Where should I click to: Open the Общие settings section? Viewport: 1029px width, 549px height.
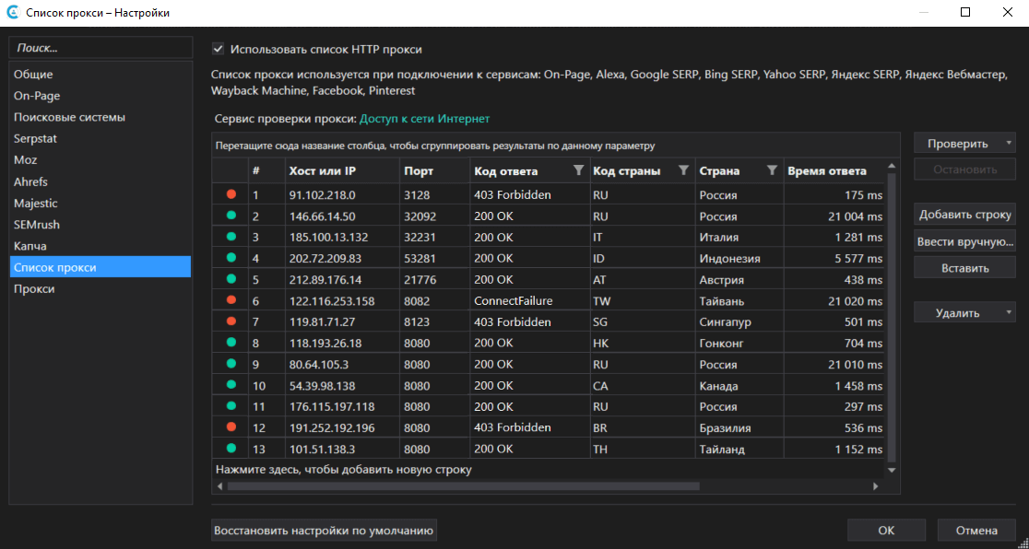click(x=100, y=75)
